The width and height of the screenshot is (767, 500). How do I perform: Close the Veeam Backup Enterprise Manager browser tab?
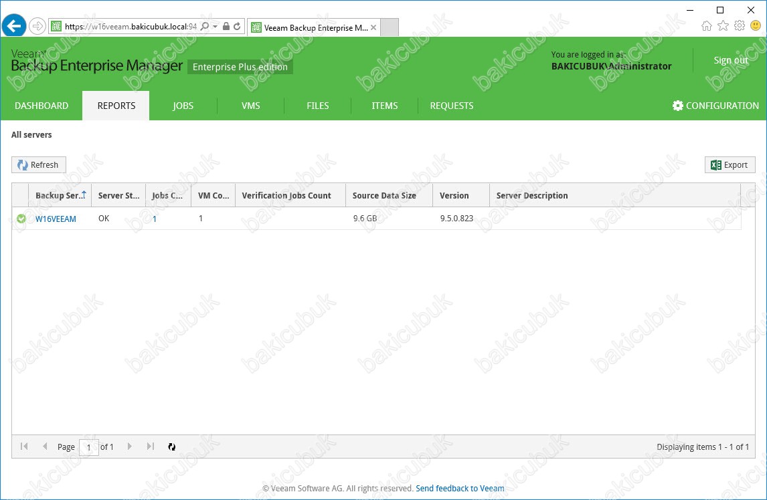pos(373,27)
